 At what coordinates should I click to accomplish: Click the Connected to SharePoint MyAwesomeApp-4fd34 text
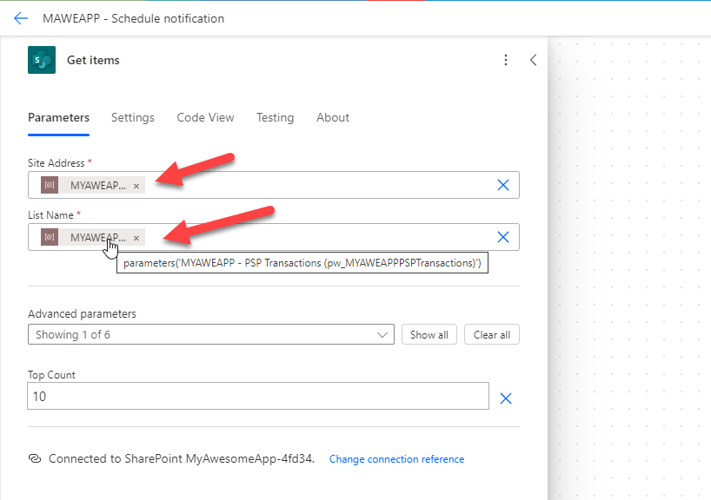pos(182,459)
